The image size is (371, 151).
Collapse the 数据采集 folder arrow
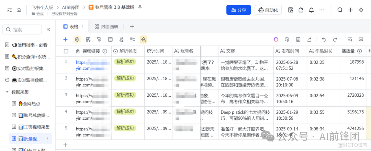point(7,92)
